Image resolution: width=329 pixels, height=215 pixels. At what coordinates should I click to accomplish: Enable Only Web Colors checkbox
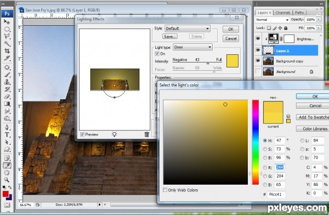coord(165,190)
